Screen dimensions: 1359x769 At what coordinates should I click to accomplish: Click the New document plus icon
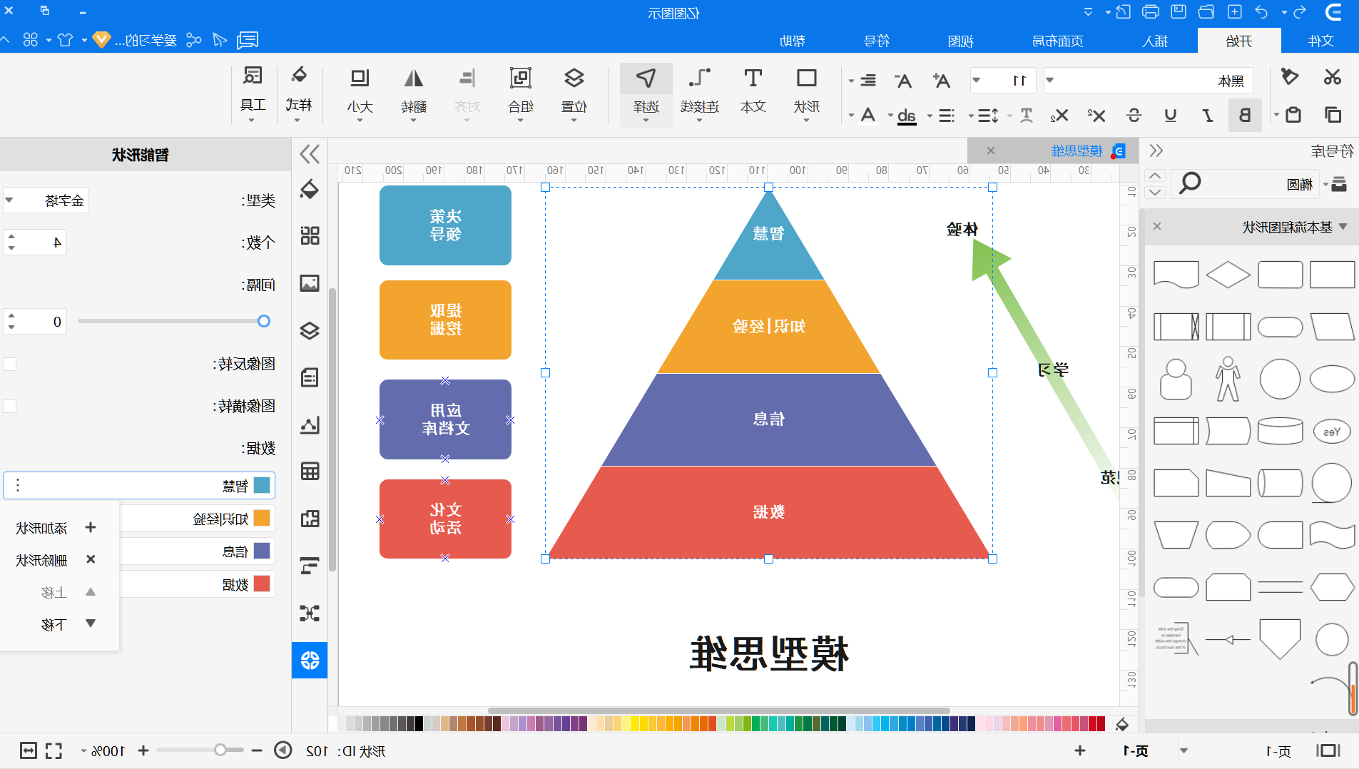pyautogui.click(x=1235, y=11)
